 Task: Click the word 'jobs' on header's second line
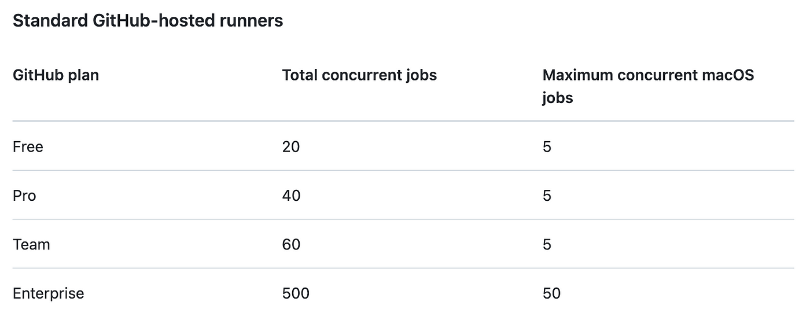tap(558, 98)
